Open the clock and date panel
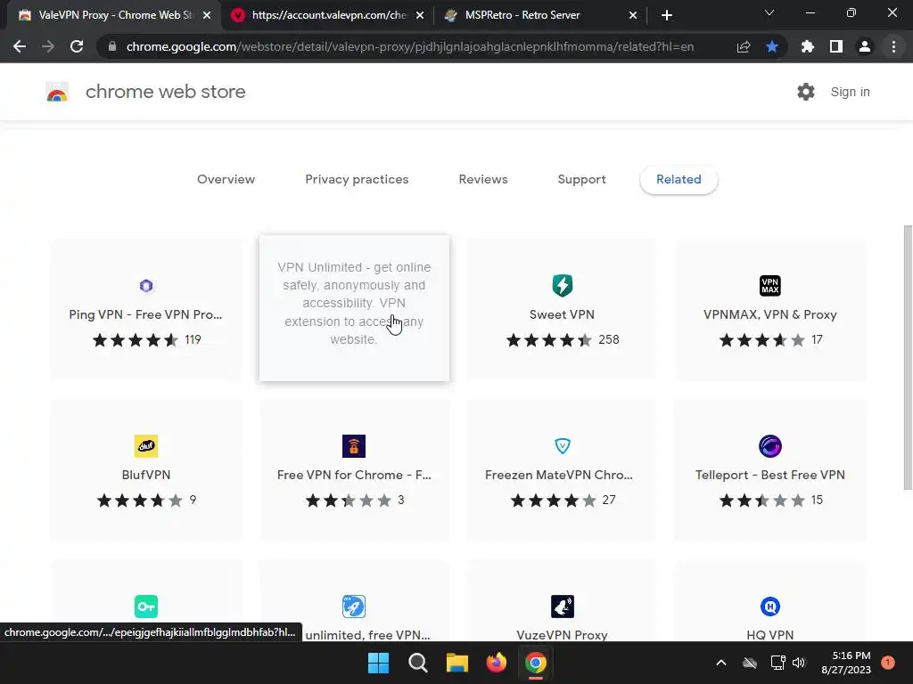This screenshot has height=684, width=913. tap(846, 663)
